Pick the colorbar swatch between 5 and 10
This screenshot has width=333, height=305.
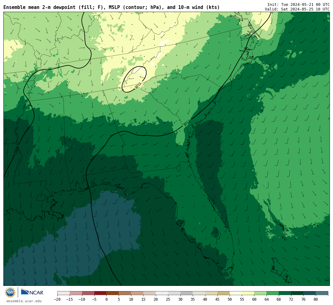(125, 293)
